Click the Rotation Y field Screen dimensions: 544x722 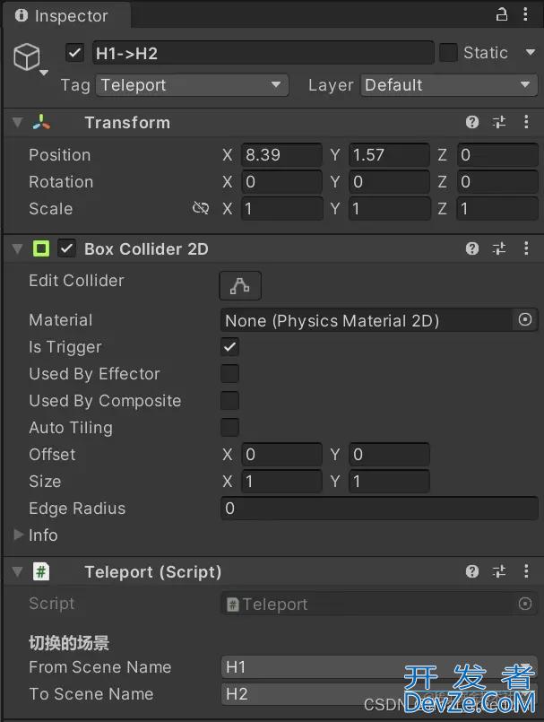click(x=389, y=182)
